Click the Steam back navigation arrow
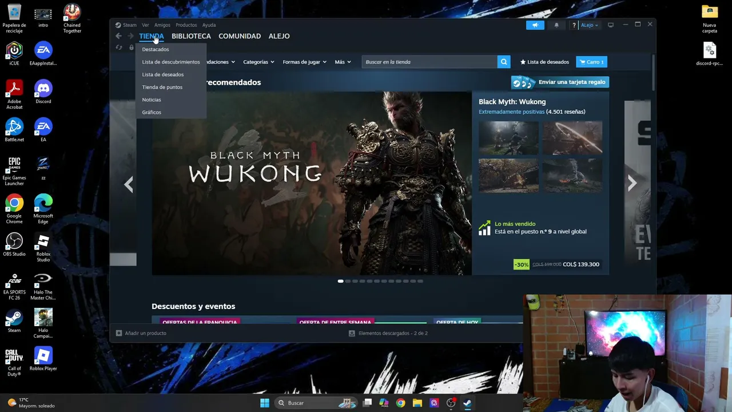732x412 pixels. point(118,36)
